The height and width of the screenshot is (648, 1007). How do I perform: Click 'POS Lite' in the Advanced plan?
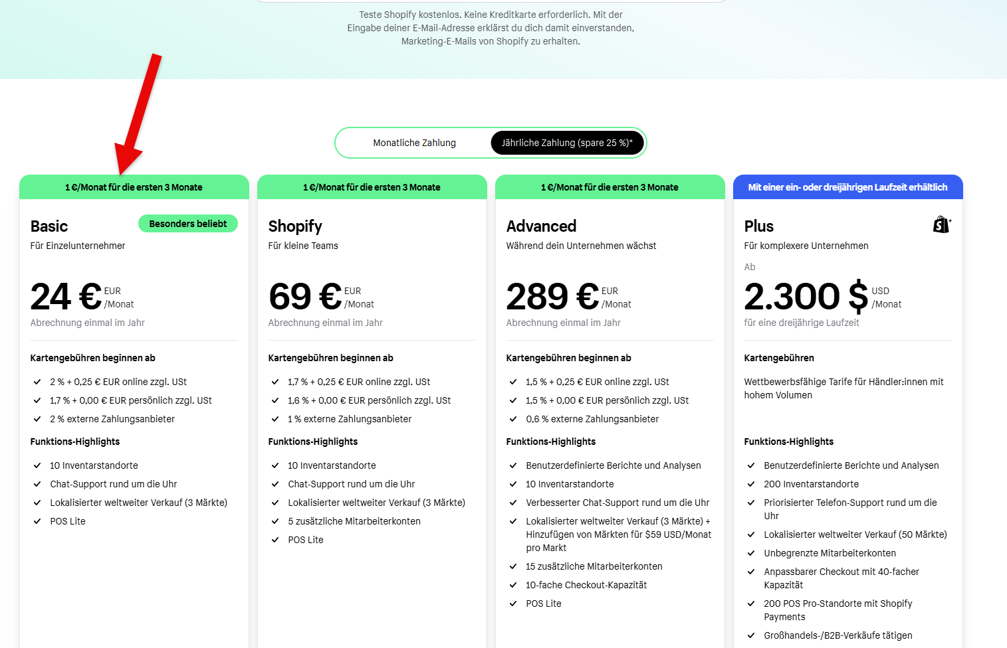544,604
